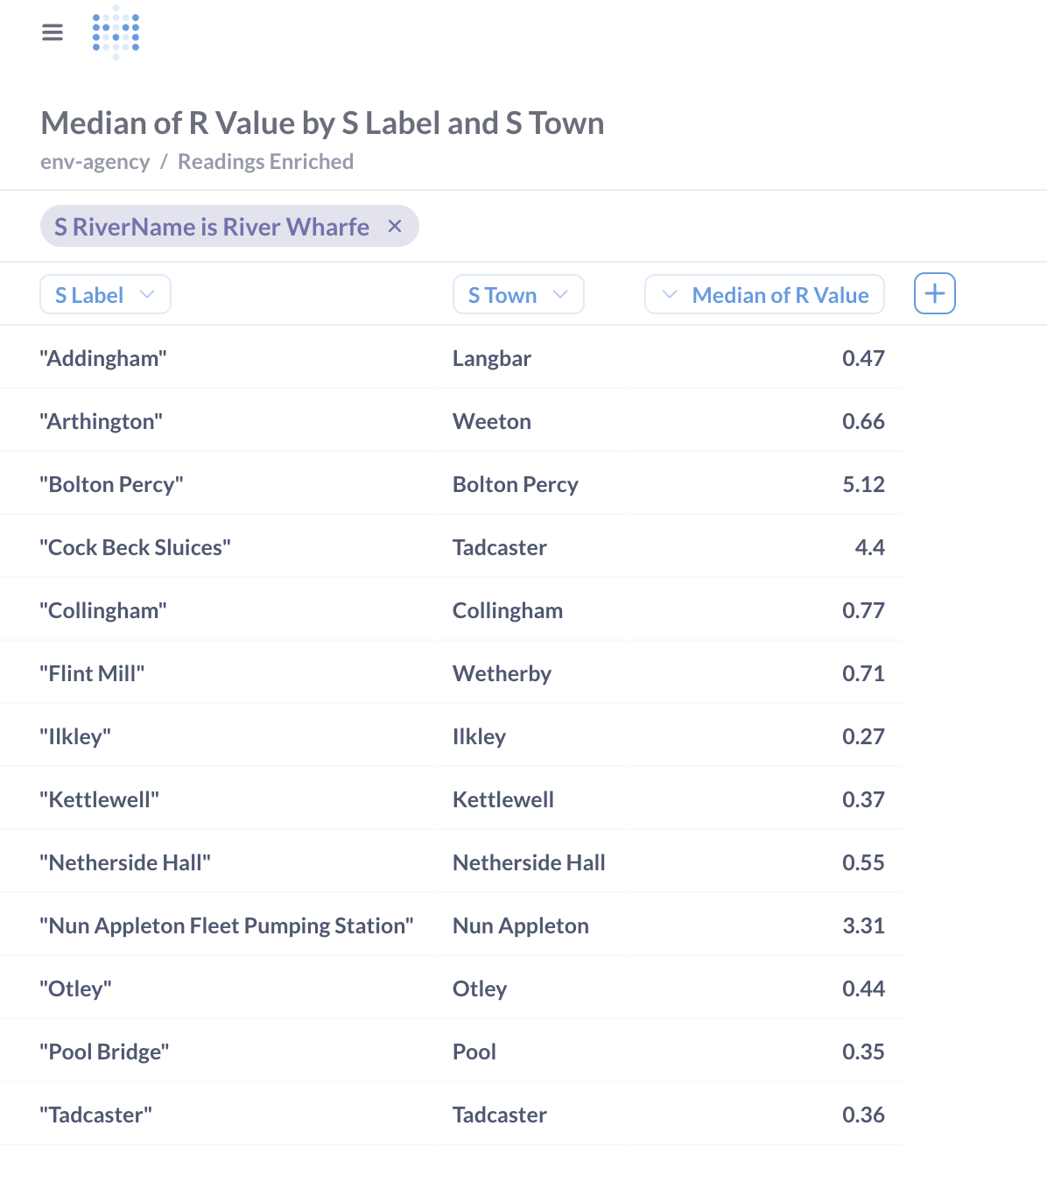Expand the Median of R Value column options
Screen dimensions: 1047x1189
point(669,294)
